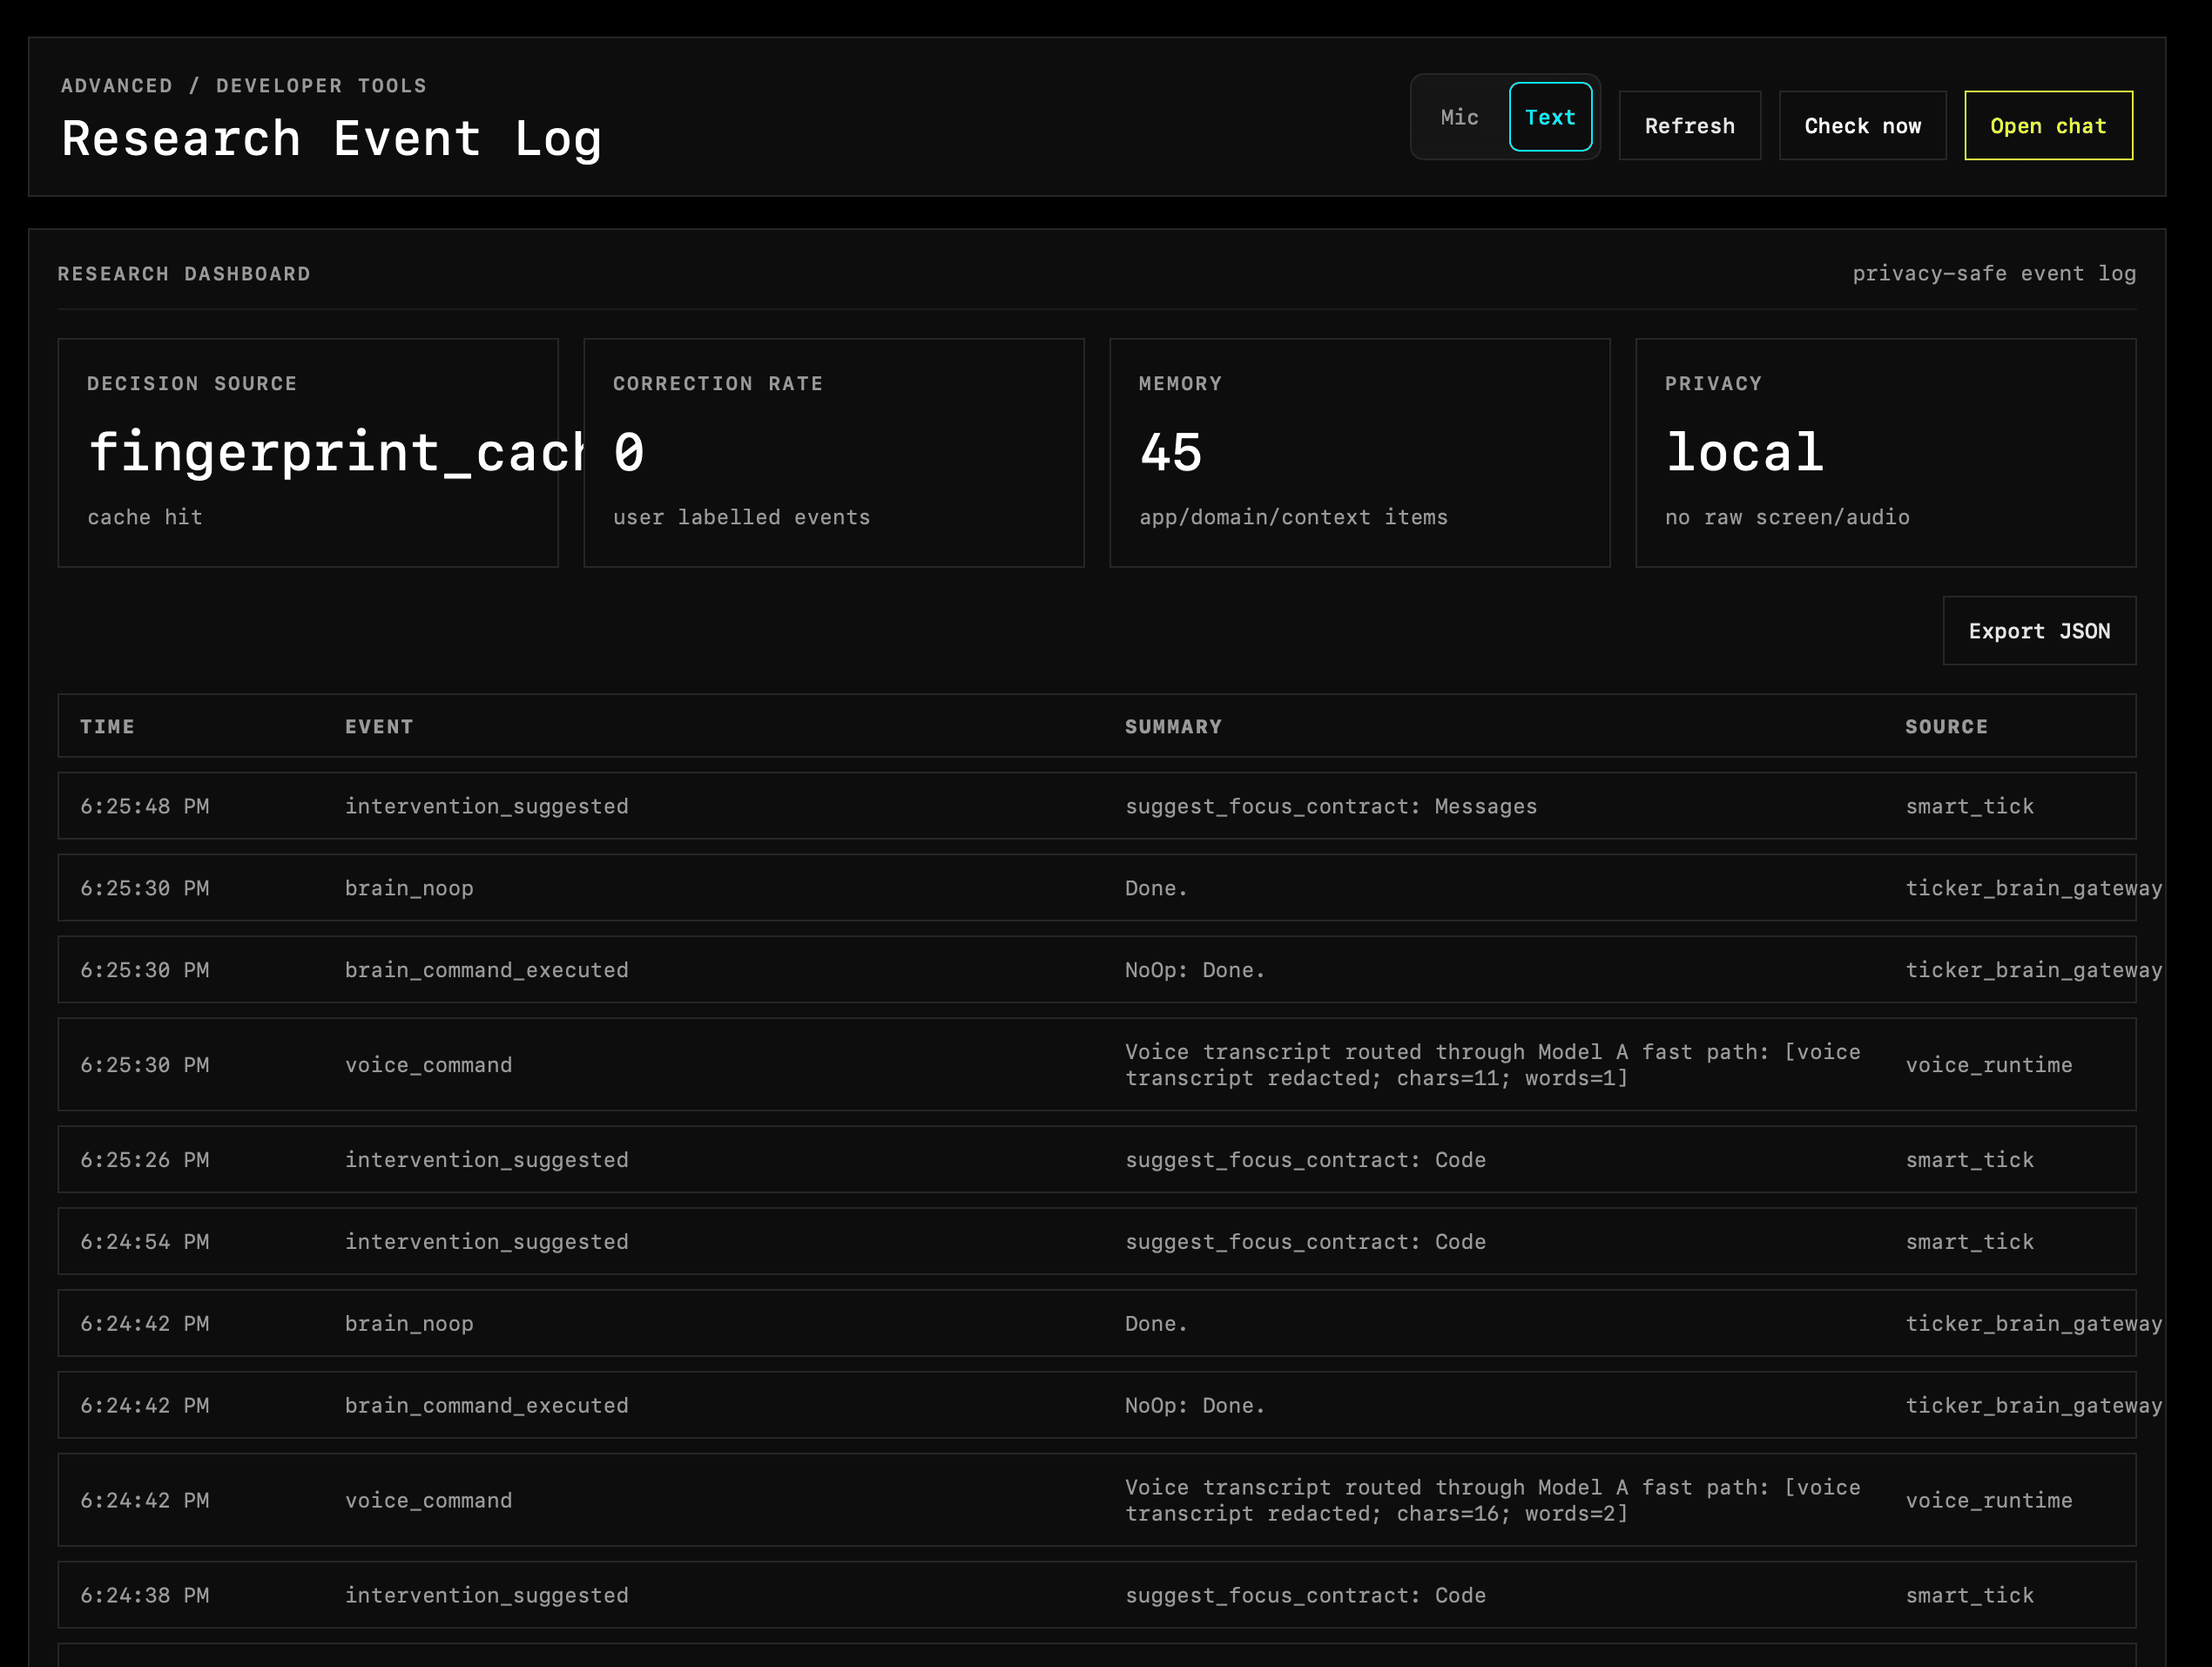
Task: Click the Memory card showing 45
Action: click(x=1360, y=453)
